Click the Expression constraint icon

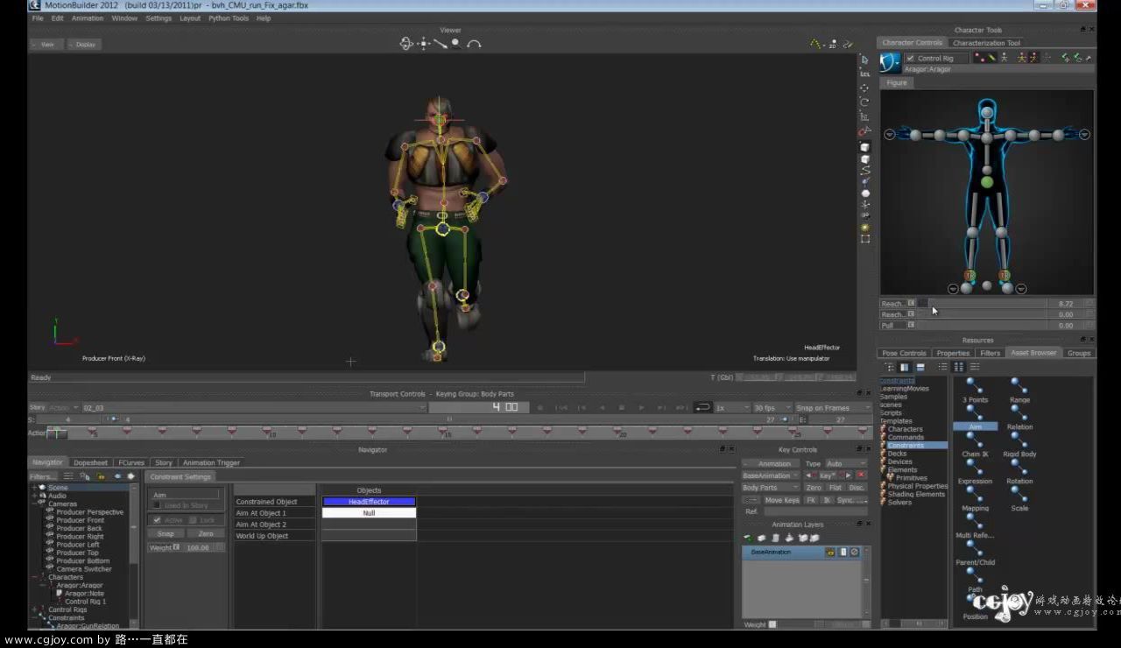(975, 468)
